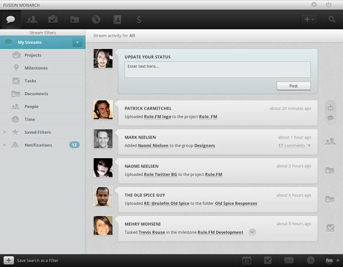Click the fm logo in bottom bar
Screen dimensions: 343x267
tap(329, 260)
